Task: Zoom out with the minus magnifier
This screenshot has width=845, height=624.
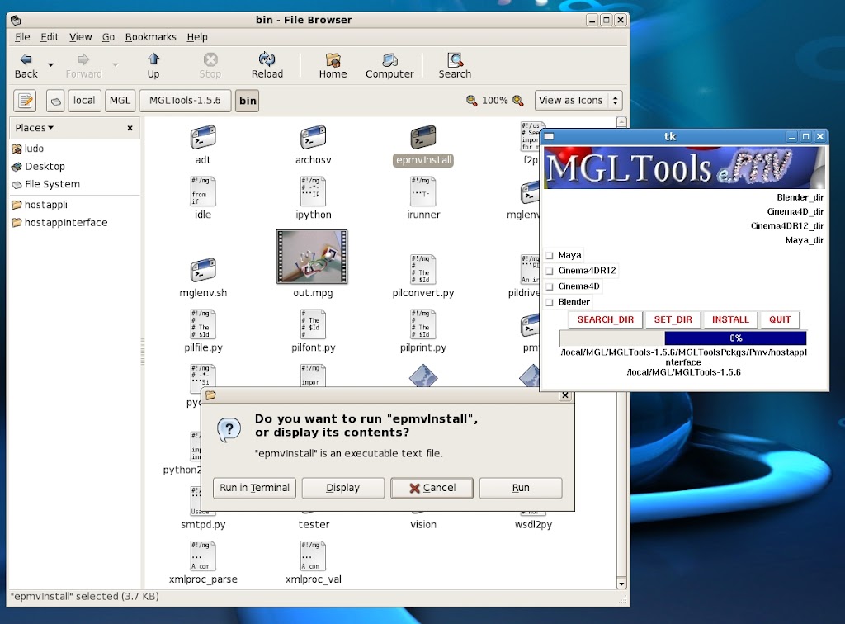Action: [471, 101]
